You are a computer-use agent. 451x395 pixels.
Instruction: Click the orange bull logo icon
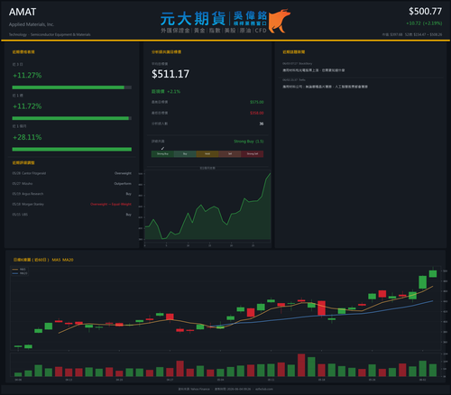[x=279, y=21]
